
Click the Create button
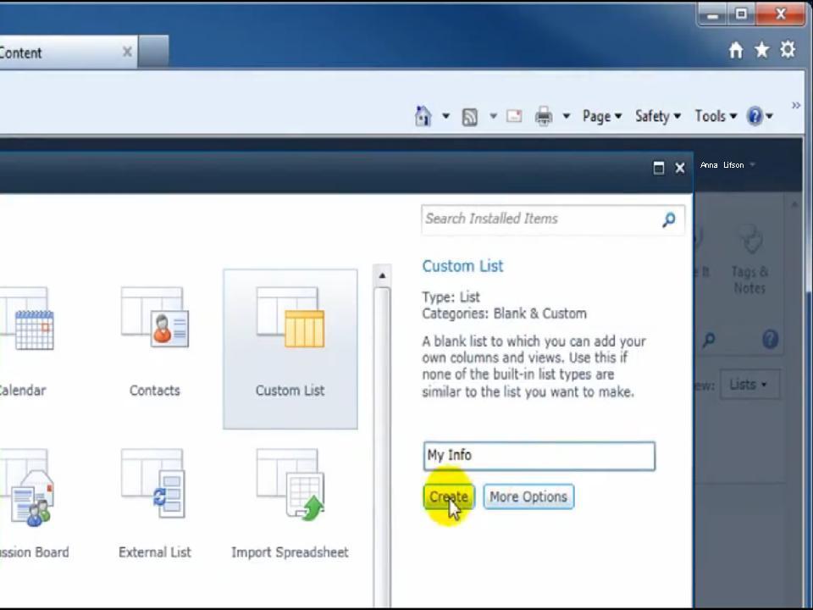tap(448, 496)
